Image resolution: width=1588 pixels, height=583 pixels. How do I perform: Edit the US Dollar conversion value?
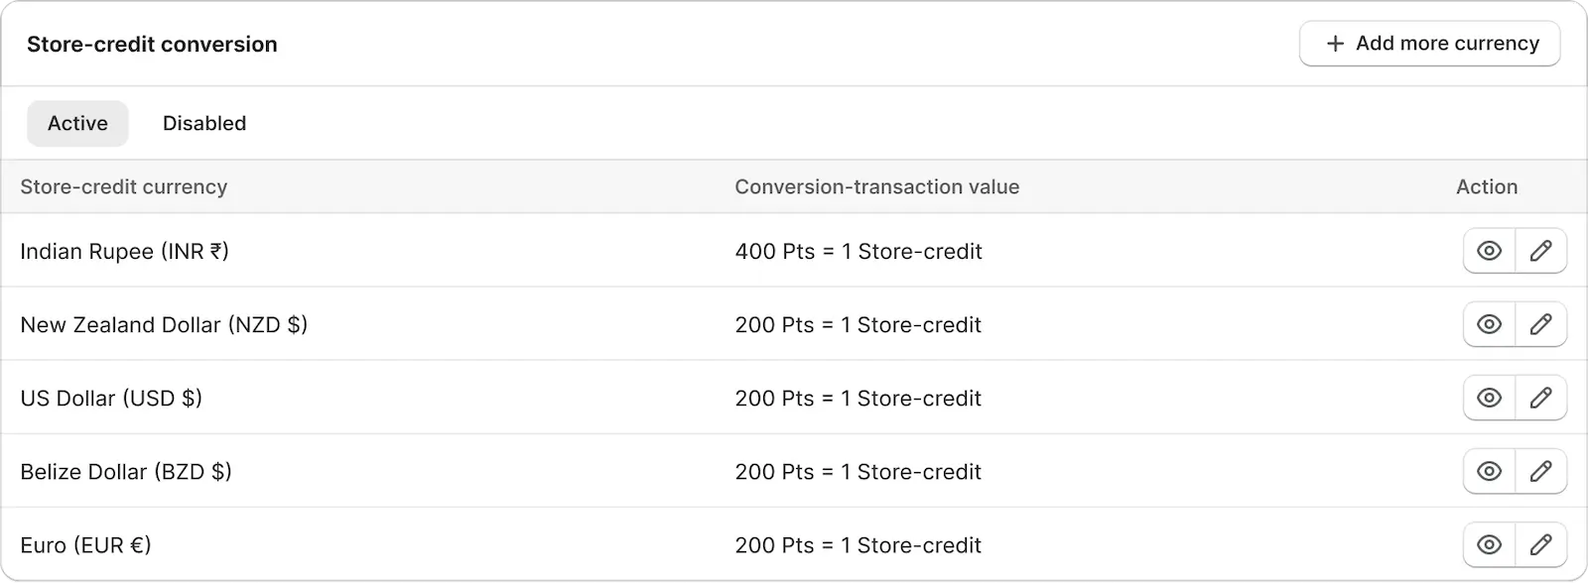1540,398
